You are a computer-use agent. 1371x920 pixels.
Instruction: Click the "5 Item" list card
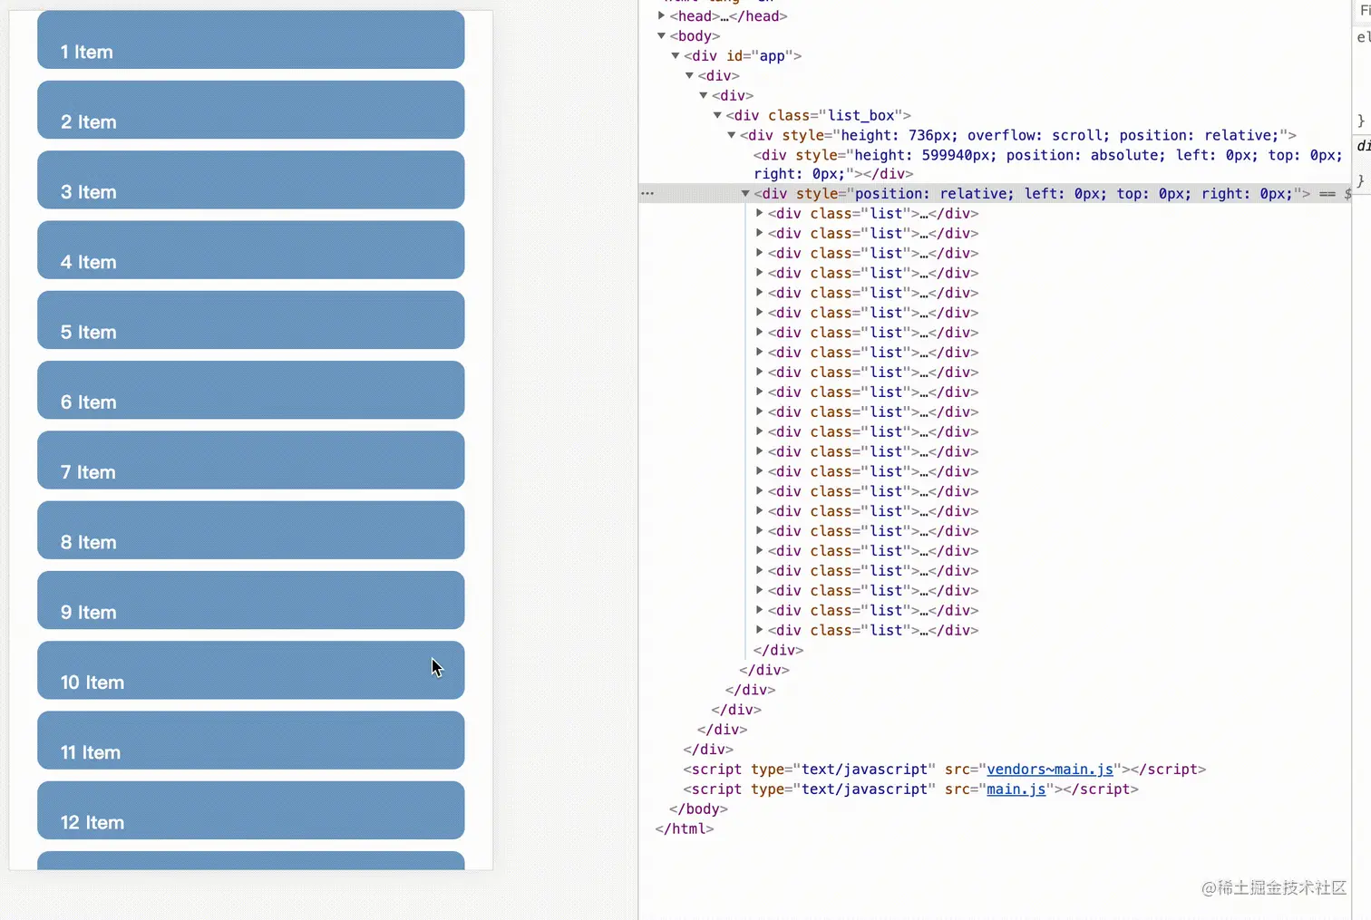251,320
